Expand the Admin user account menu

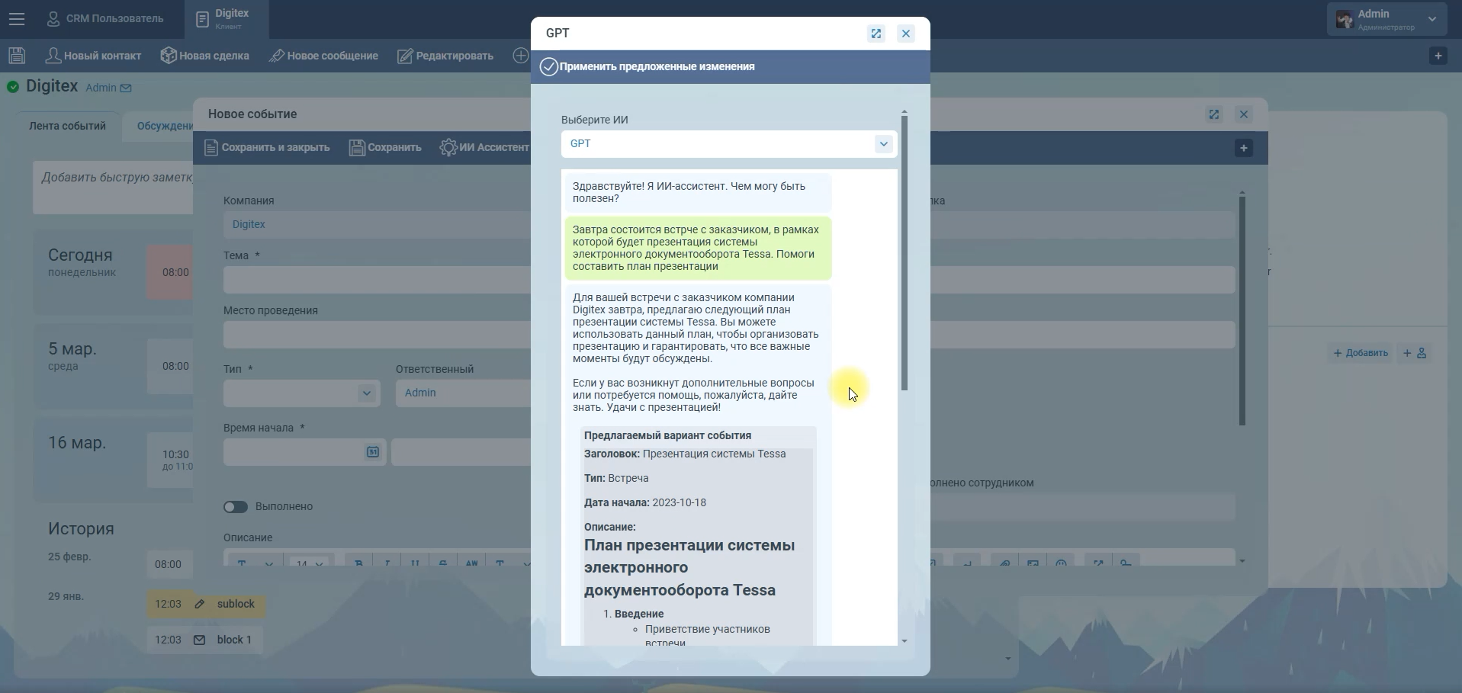click(x=1431, y=19)
